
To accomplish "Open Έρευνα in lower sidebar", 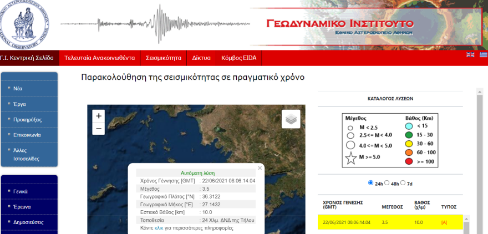I will tap(22, 207).
